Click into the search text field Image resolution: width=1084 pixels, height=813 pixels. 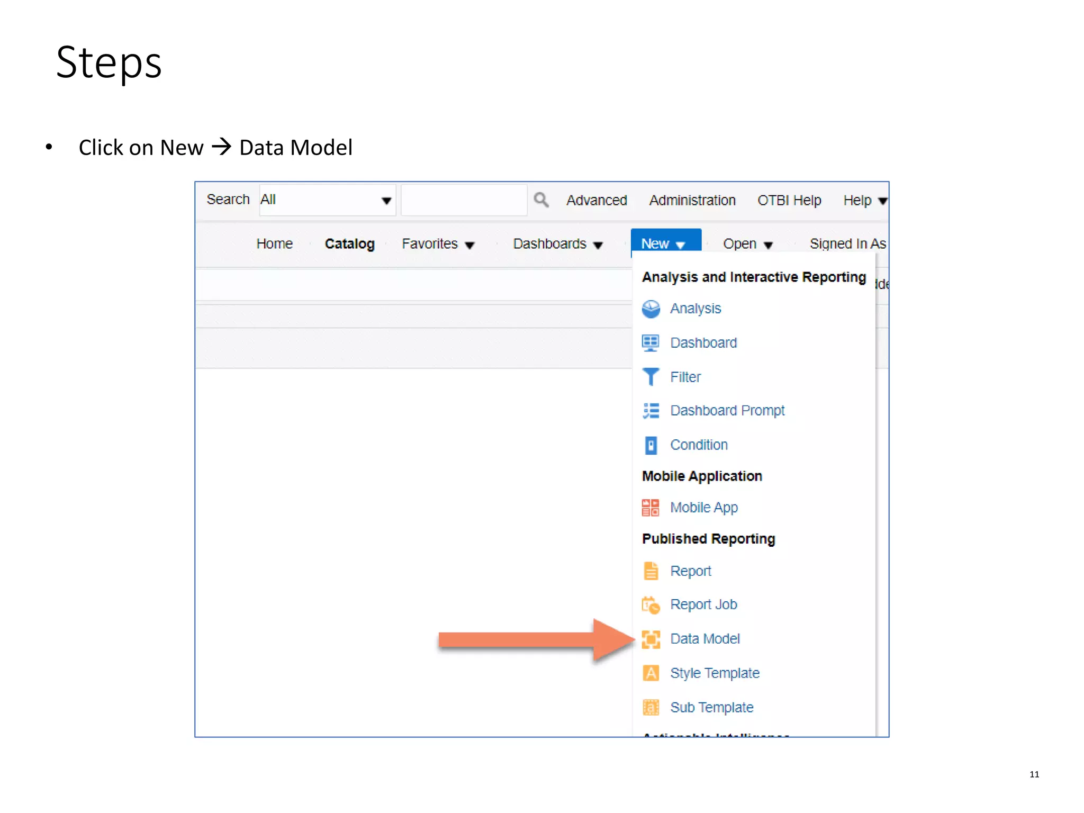[x=464, y=200]
